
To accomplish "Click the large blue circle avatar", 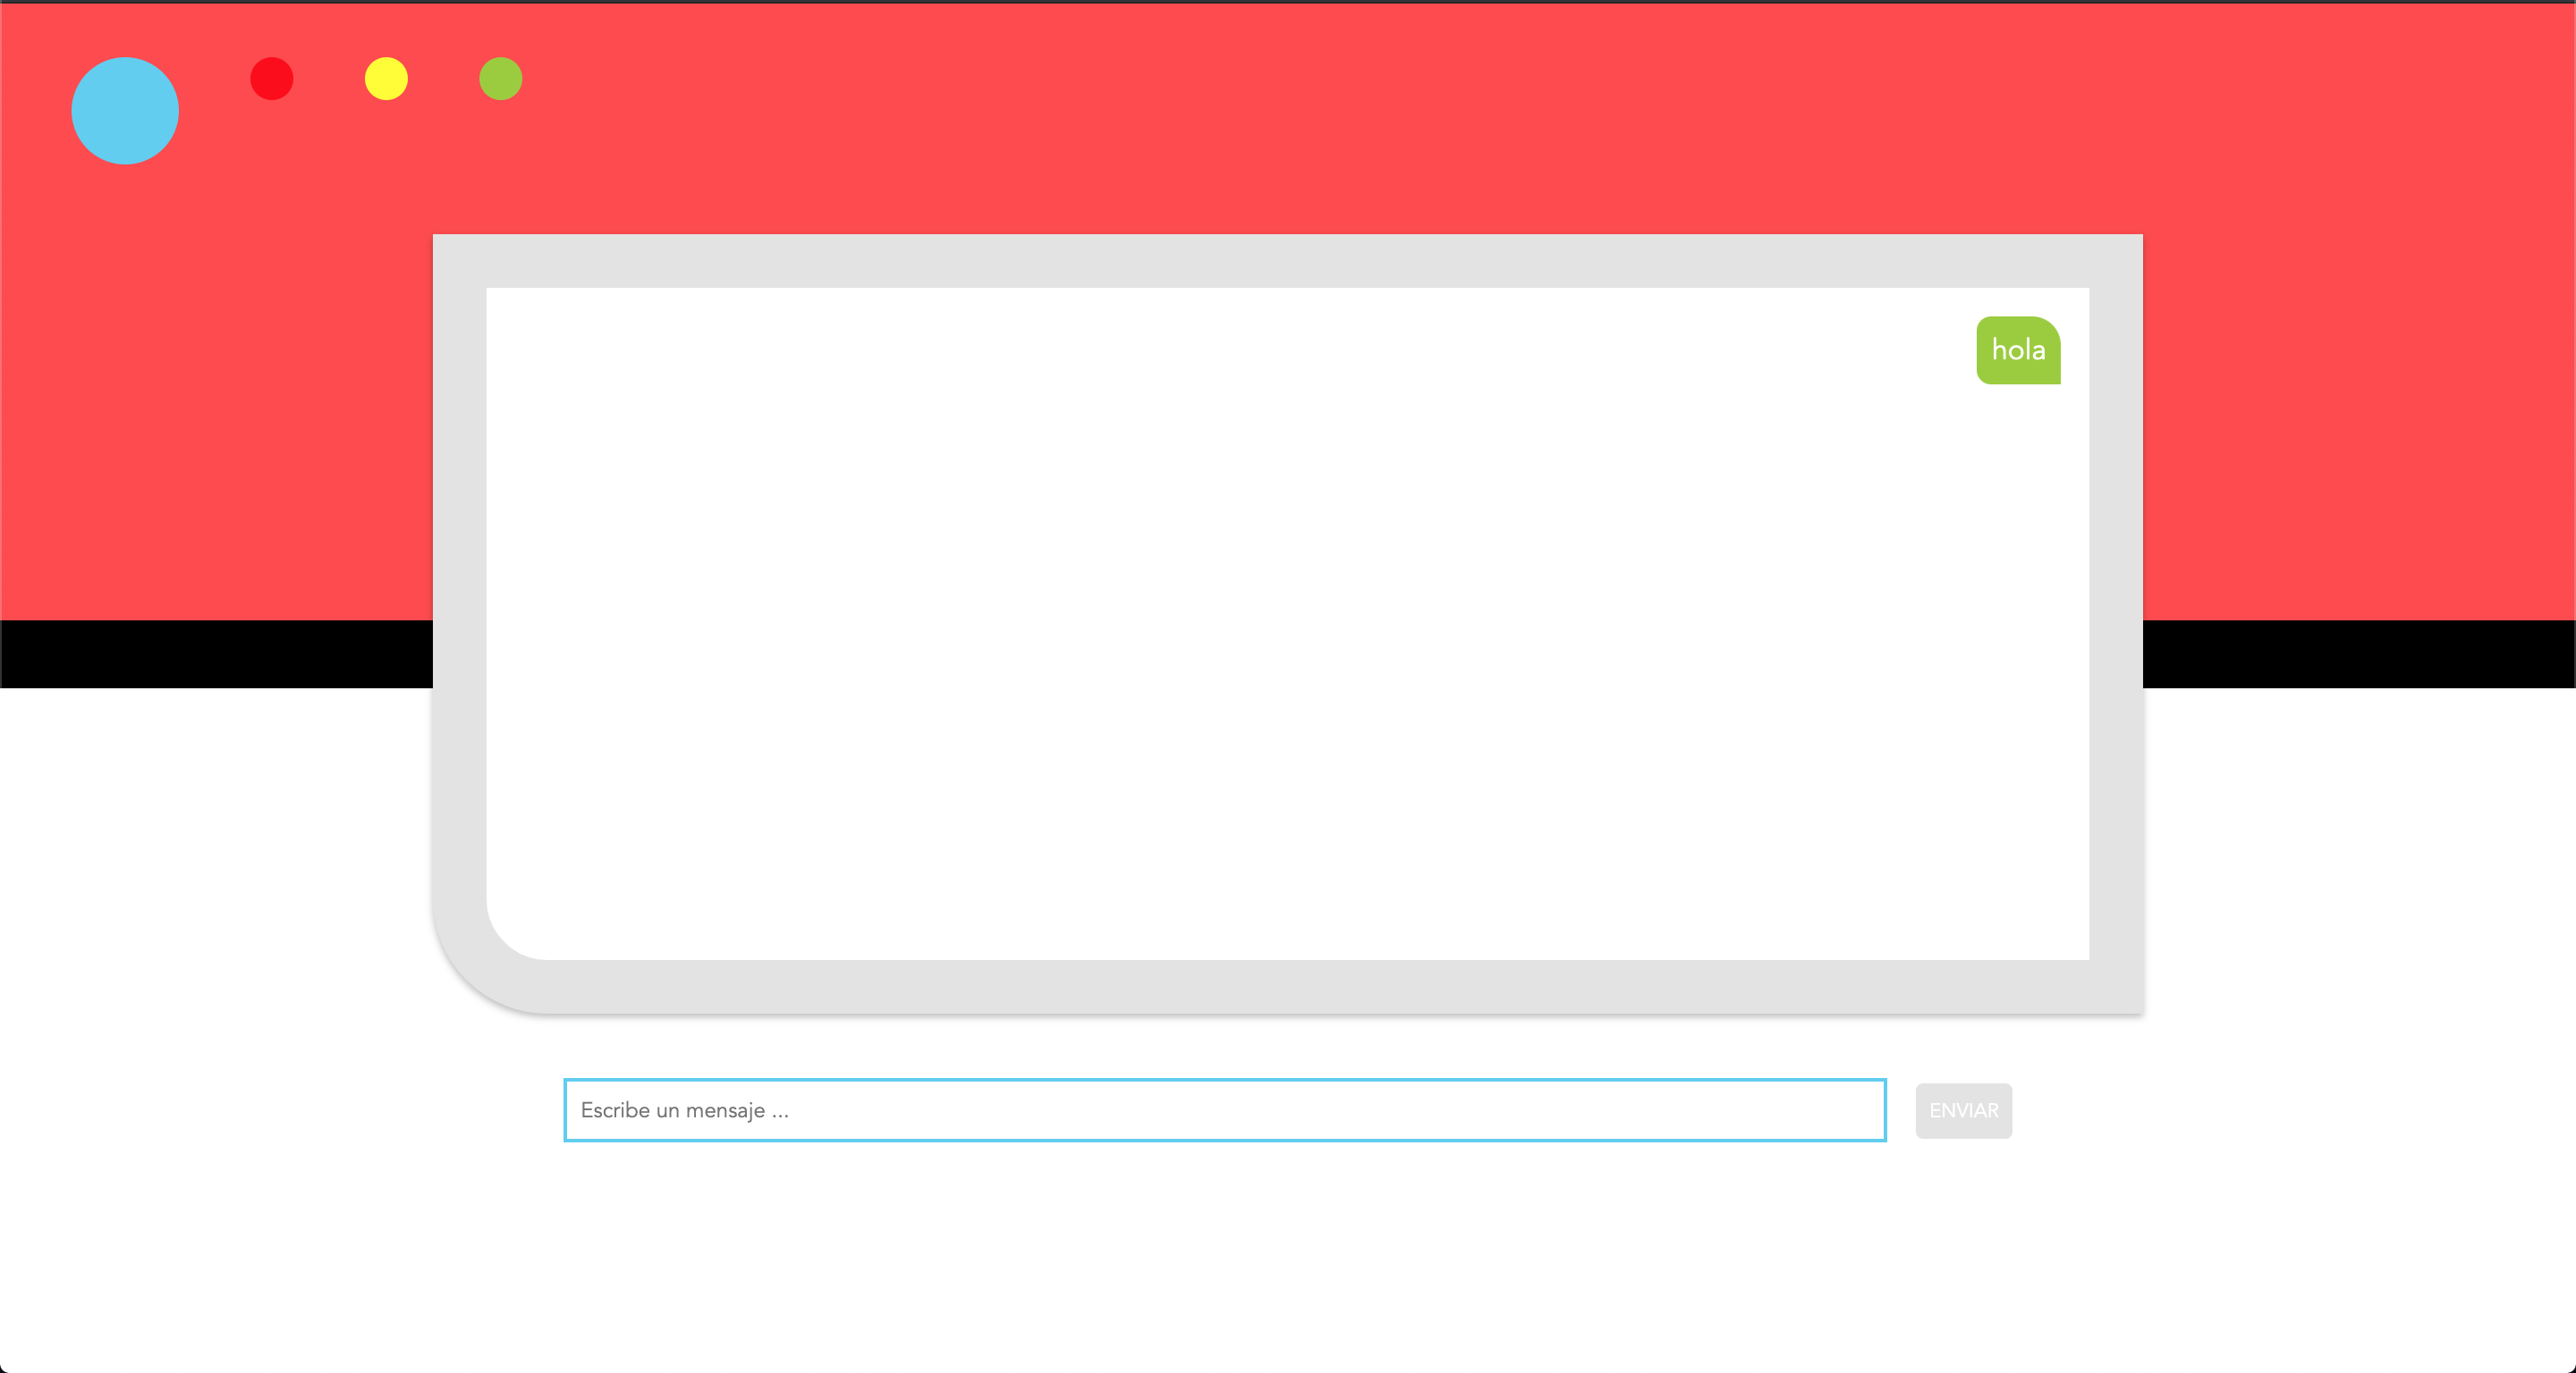I will [125, 111].
